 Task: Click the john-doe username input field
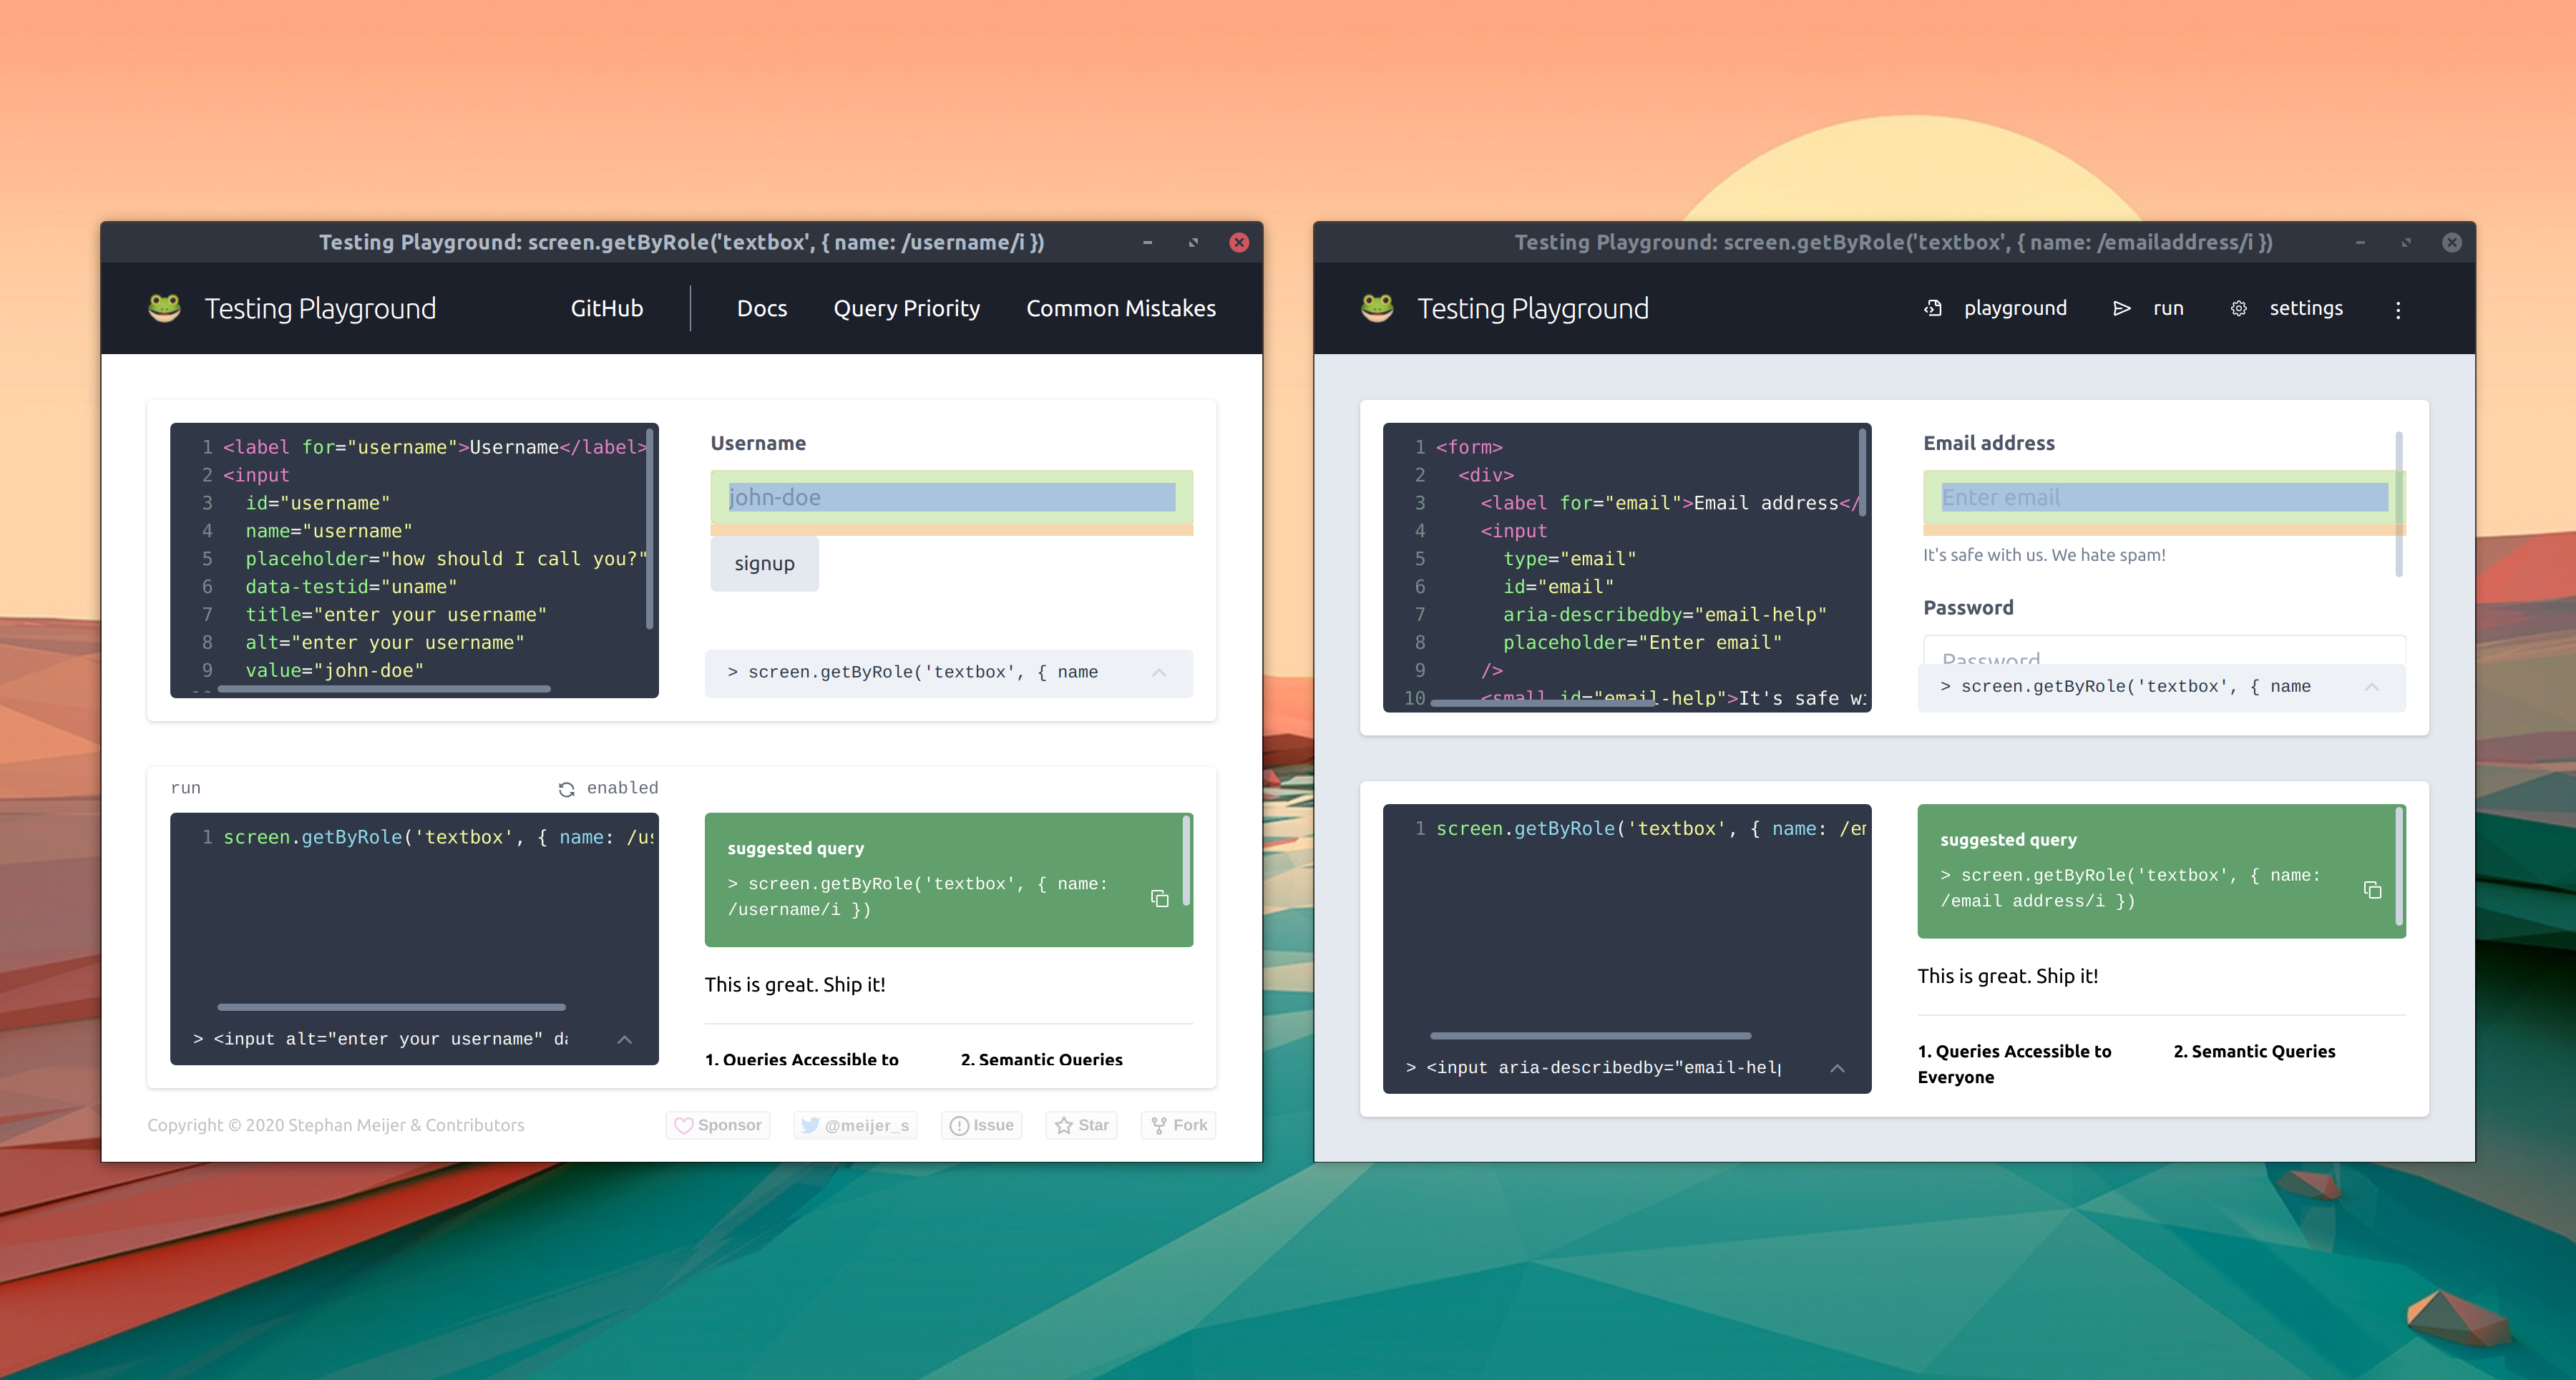coord(951,497)
